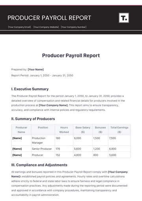Click the 4,800 base salary cell
Viewport: 142px width, 201px height.
point(83,155)
